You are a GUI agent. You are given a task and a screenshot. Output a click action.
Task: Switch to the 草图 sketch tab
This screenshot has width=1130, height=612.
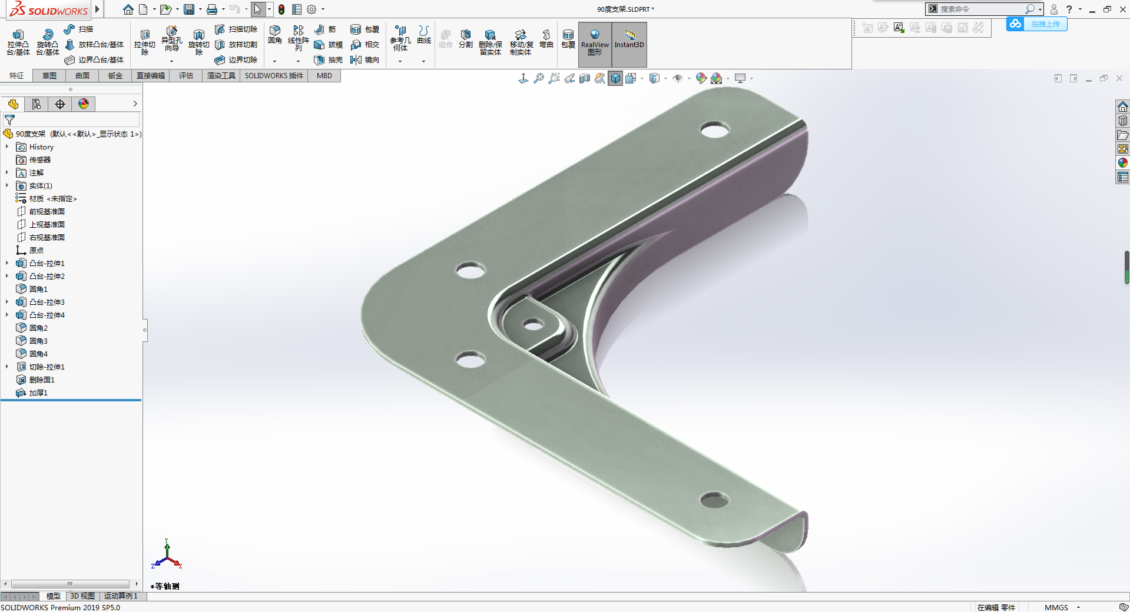(x=49, y=76)
